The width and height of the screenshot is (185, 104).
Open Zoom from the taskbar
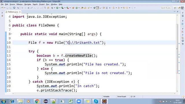(79, 101)
